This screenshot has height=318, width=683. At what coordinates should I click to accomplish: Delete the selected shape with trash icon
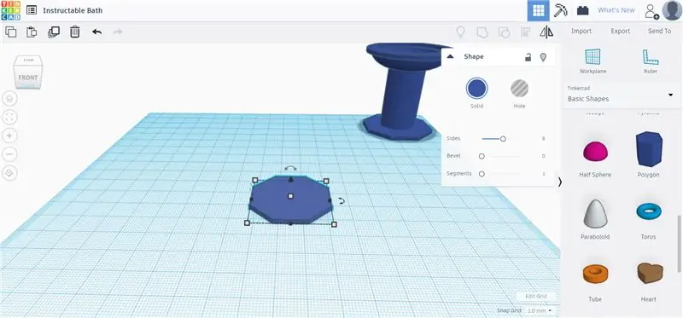pyautogui.click(x=75, y=32)
